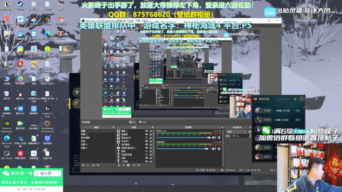Mute 桌面音频 speaker icon in mixer
Viewport: 342px width, 192px height.
214,149
